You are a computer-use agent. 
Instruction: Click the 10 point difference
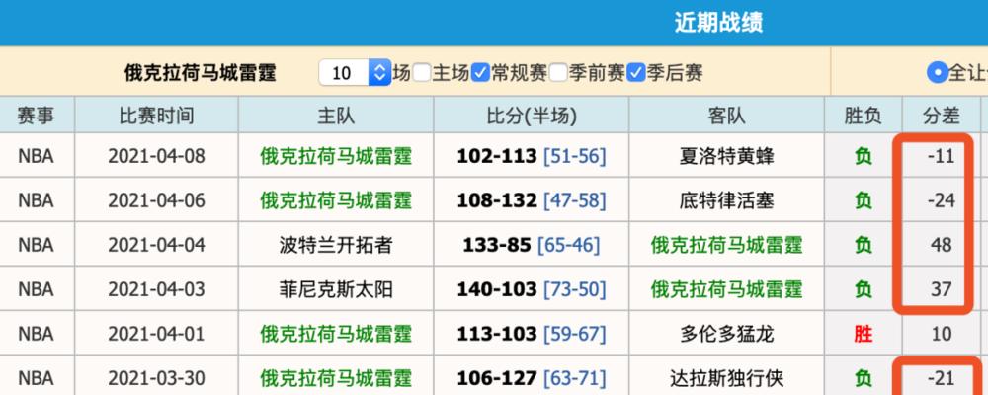[x=942, y=334]
